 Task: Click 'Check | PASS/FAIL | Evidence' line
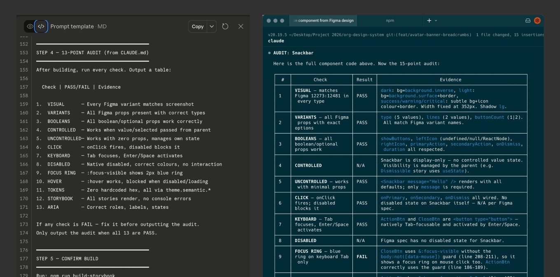pos(81,87)
